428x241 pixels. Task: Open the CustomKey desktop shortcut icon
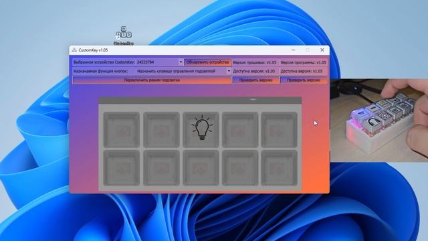123,35
